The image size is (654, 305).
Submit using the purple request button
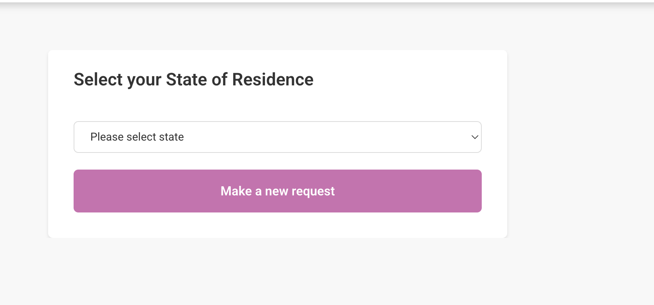(x=277, y=191)
